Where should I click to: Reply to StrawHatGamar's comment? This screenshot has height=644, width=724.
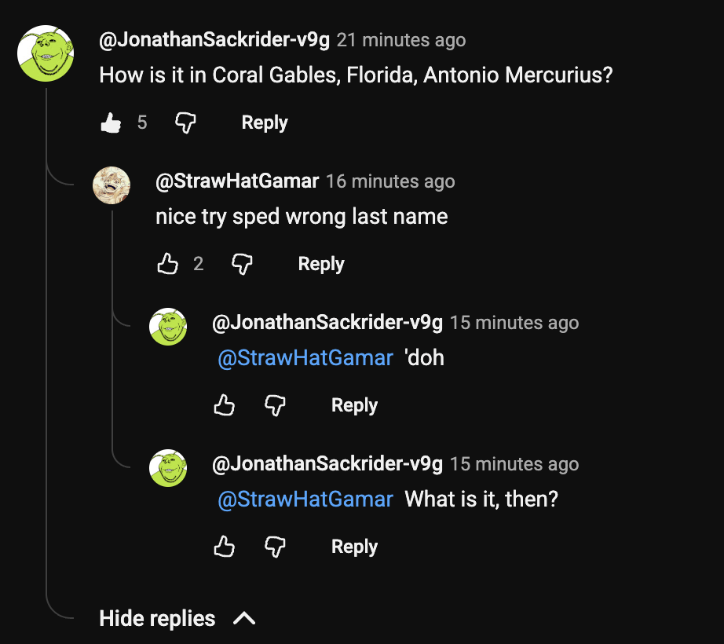[321, 264]
